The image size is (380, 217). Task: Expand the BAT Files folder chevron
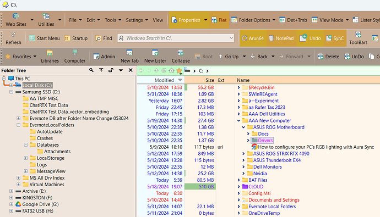(x=238, y=180)
